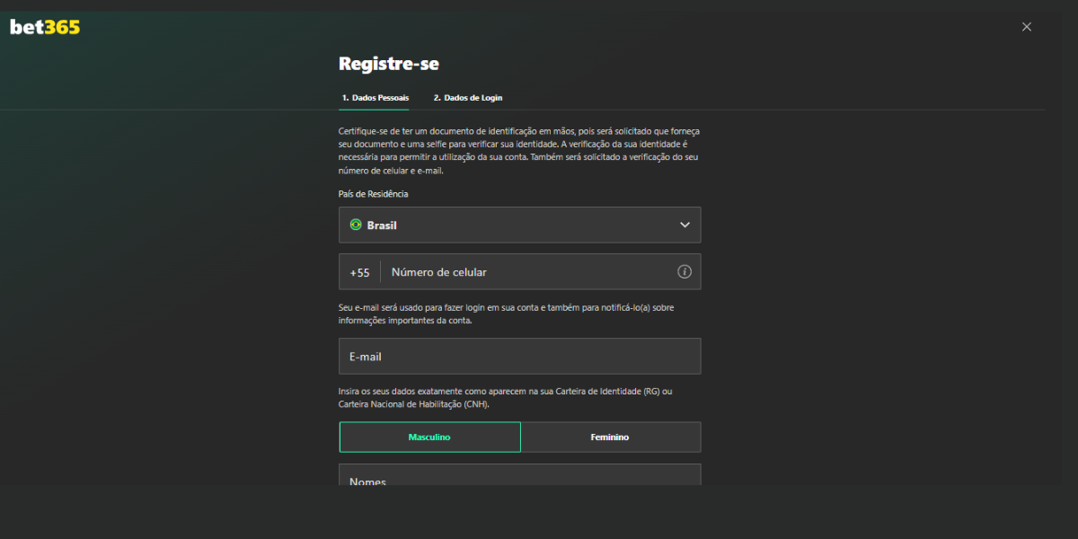Switch to the Dados Pessoais tab
Screen dimensions: 1078x539
pos(375,97)
